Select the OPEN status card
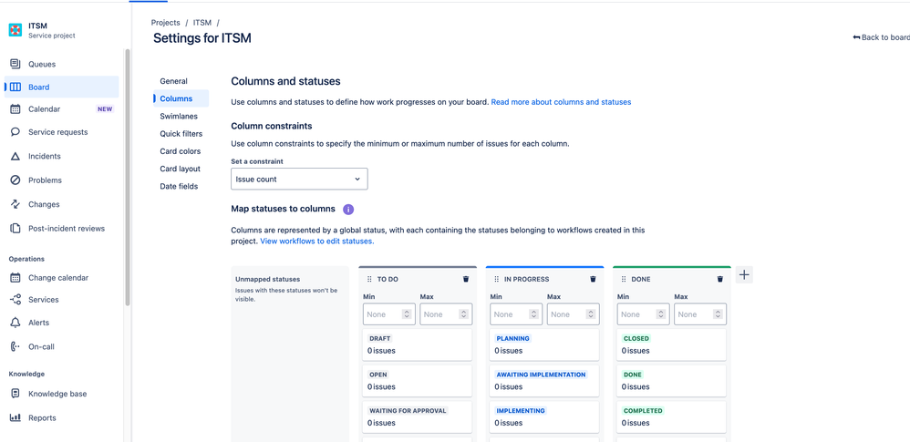This screenshot has height=442, width=910. point(417,381)
